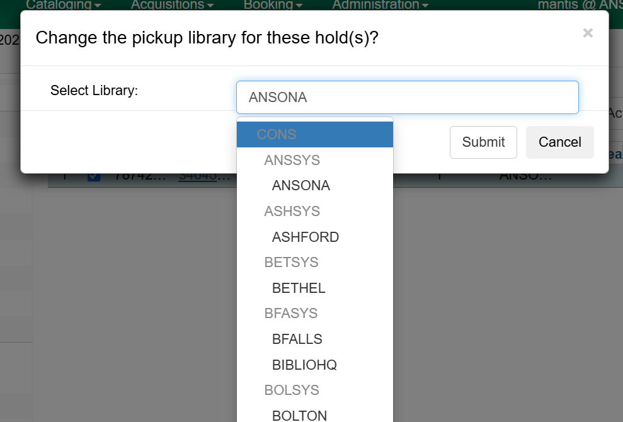Pick ANSONA from the library dropdown
Screen dimensions: 623x422
[301, 186]
